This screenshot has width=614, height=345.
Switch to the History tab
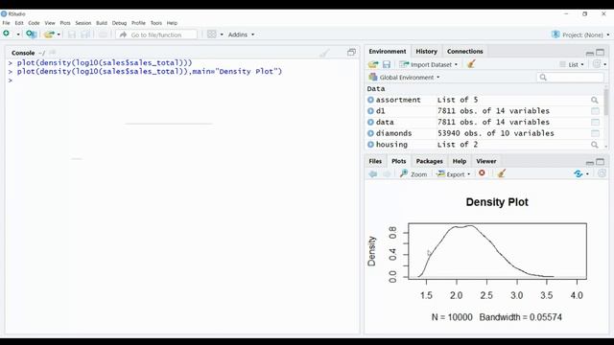pos(426,51)
